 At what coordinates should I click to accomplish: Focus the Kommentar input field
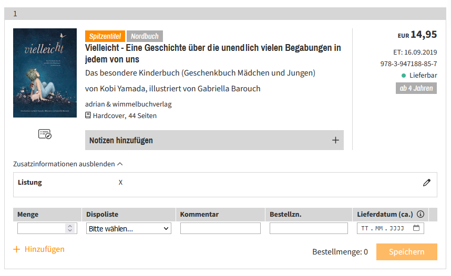[x=220, y=228]
